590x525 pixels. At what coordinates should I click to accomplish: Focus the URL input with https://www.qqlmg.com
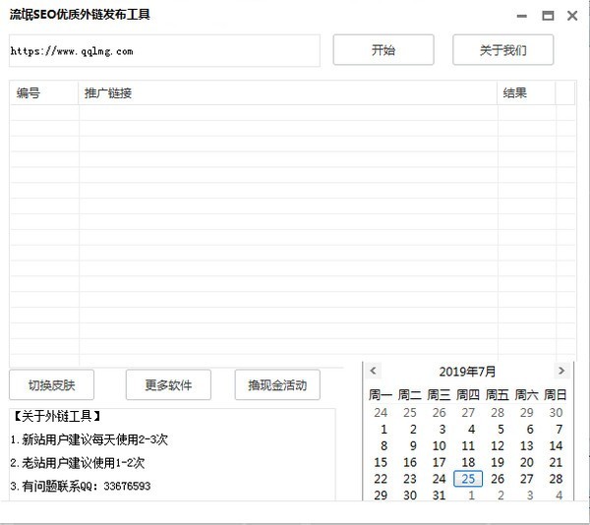point(164,51)
